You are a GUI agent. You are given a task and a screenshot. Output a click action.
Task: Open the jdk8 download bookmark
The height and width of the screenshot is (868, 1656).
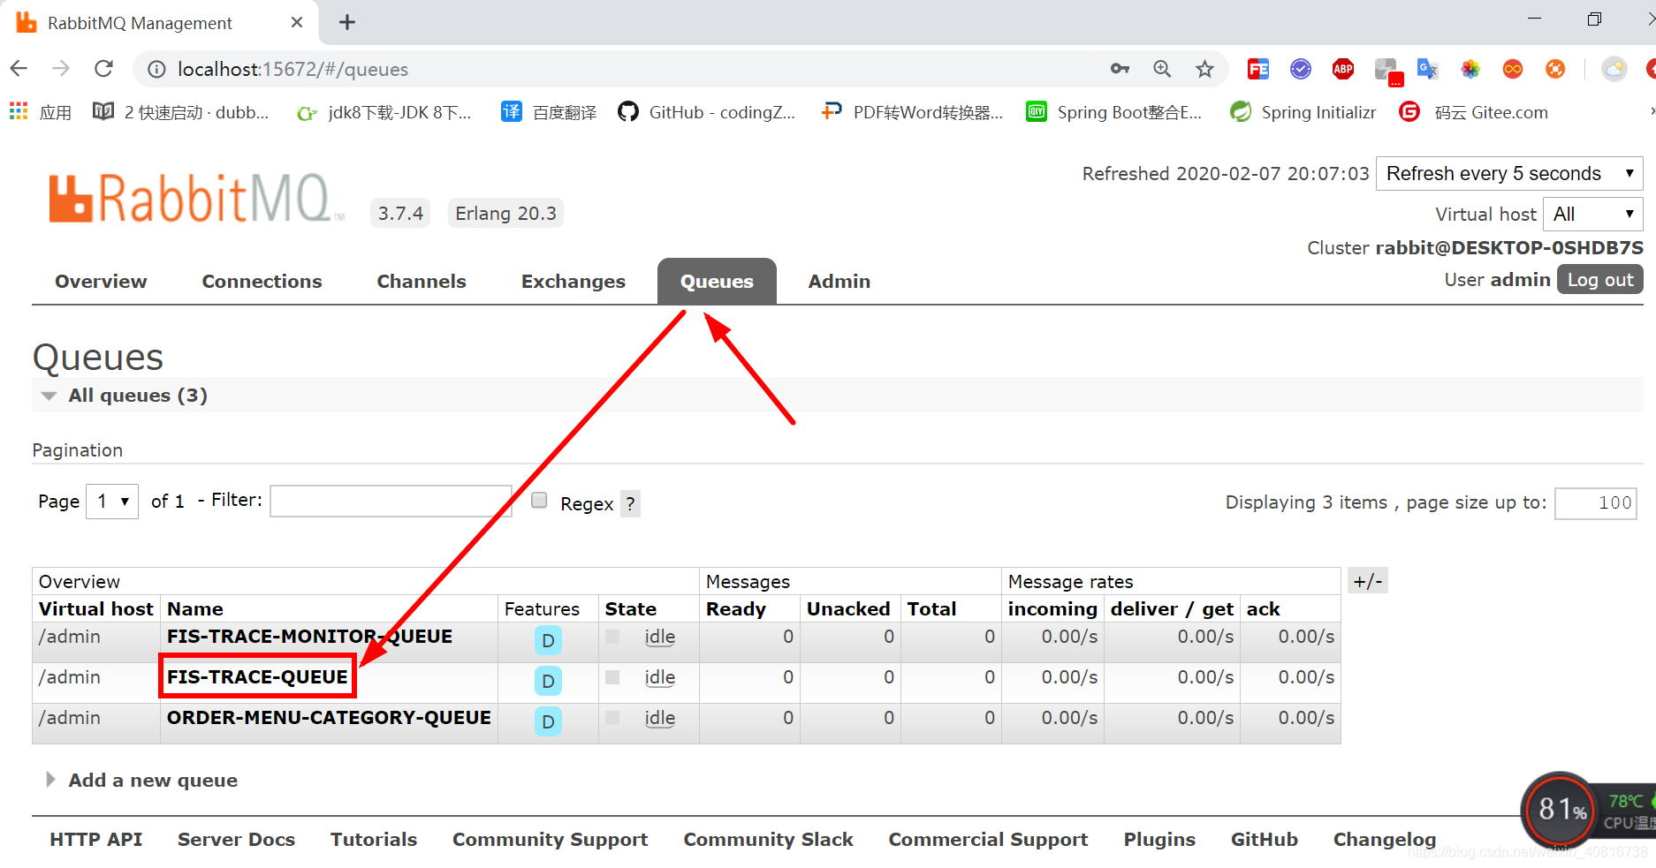pyautogui.click(x=384, y=112)
